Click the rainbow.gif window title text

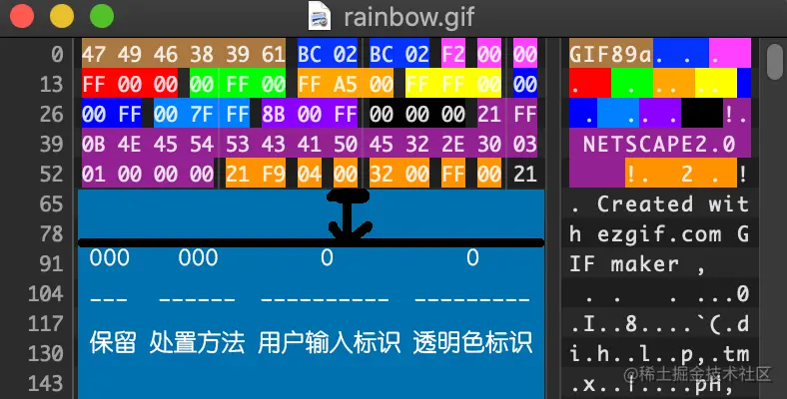coord(408,17)
